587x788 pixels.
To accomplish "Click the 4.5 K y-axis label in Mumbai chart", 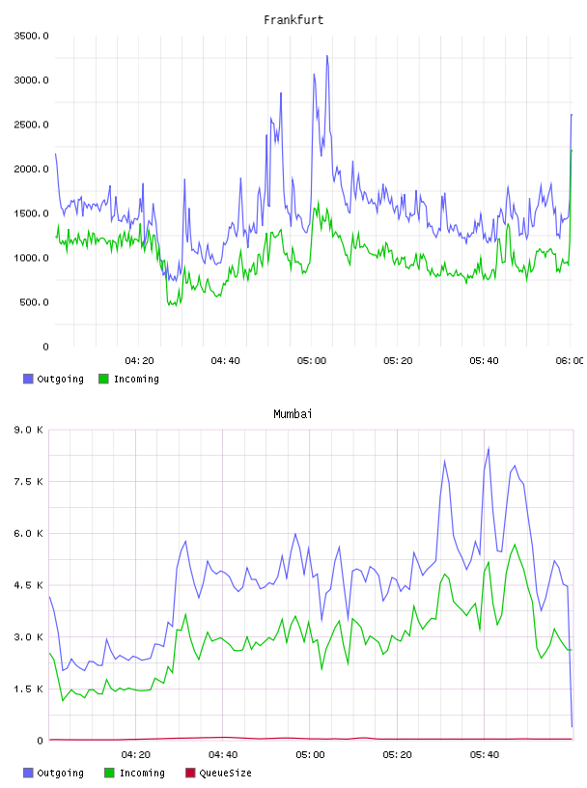I will [28, 585].
